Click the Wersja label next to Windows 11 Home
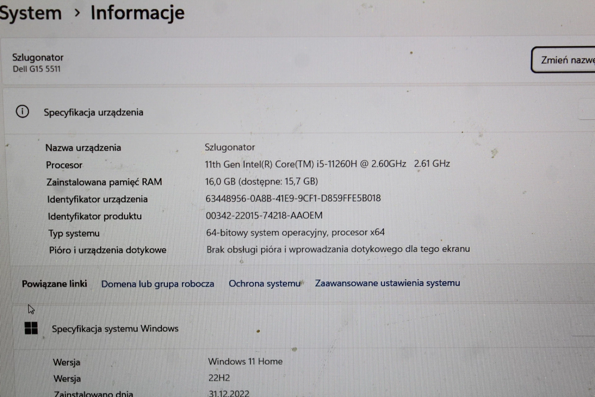This screenshot has width=595, height=397. tap(67, 362)
